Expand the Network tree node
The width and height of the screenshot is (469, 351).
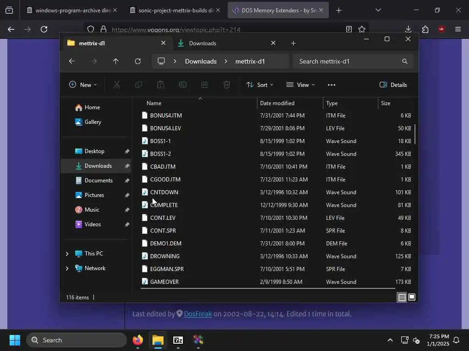click(67, 268)
